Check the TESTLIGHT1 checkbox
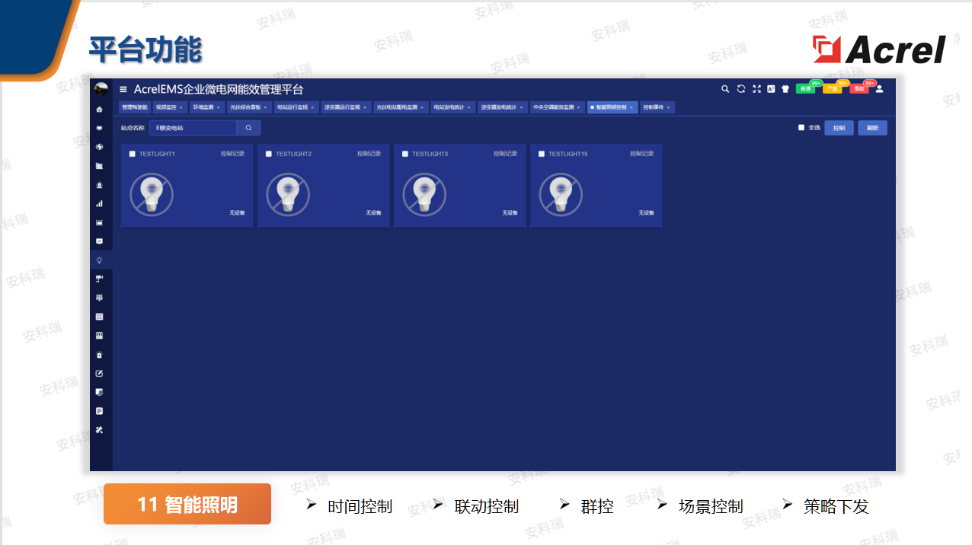The height and width of the screenshot is (545, 972). click(x=133, y=154)
